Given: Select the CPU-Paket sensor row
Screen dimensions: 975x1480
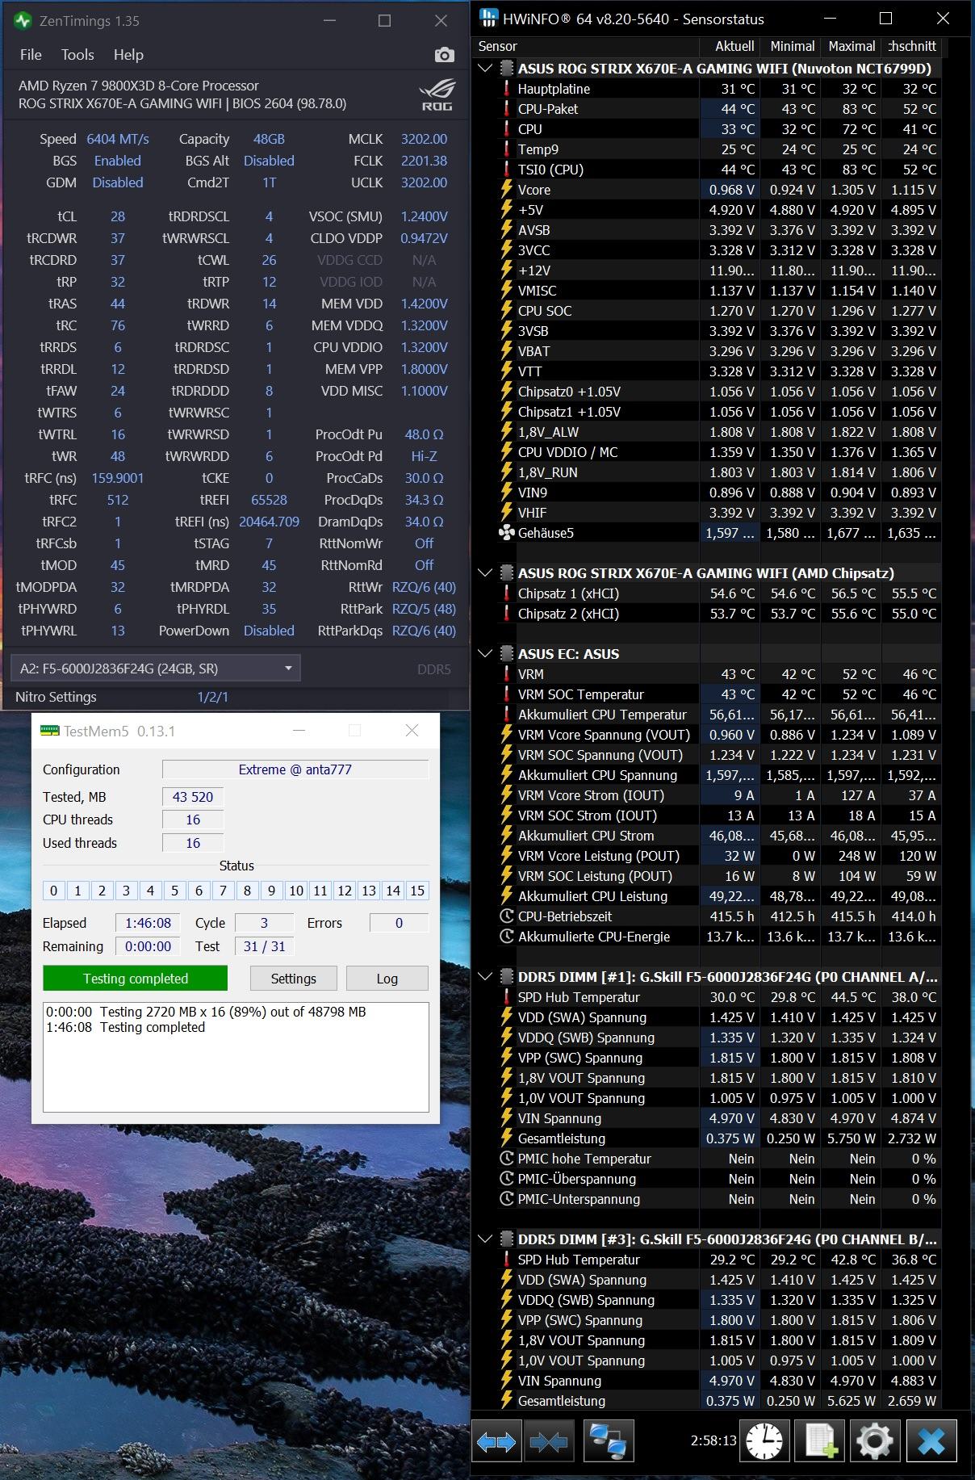Looking at the screenshot, I should point(708,109).
